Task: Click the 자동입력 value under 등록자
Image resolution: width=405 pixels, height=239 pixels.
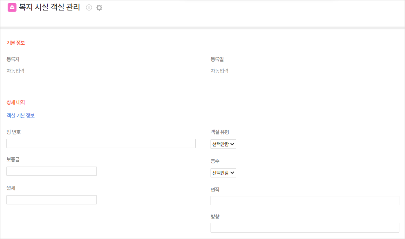Action: tap(16, 71)
